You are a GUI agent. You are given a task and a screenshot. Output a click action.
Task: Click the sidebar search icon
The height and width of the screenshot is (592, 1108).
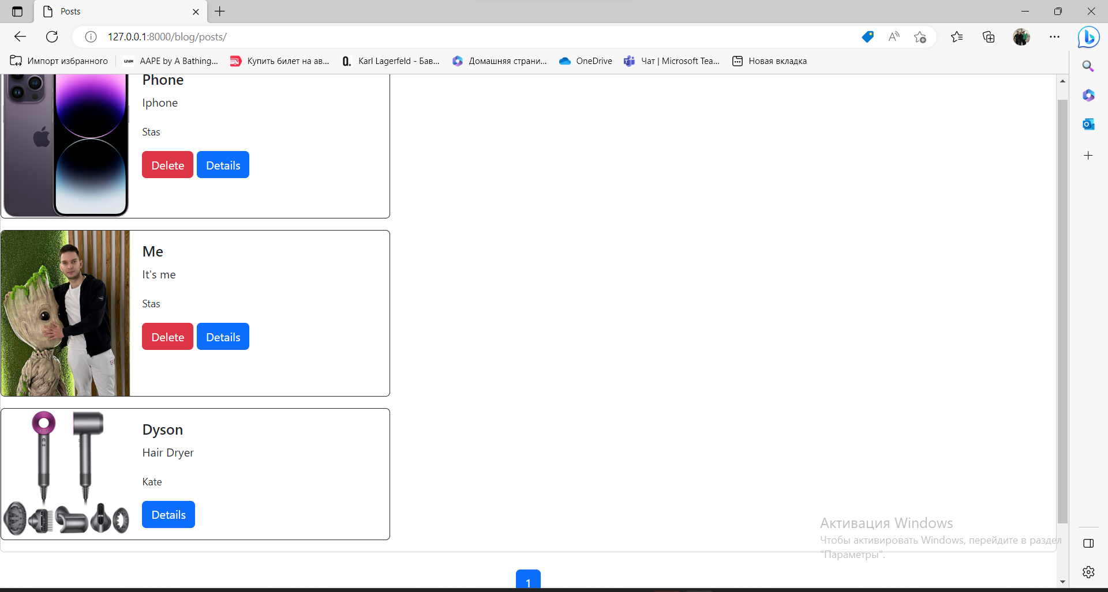point(1088,66)
